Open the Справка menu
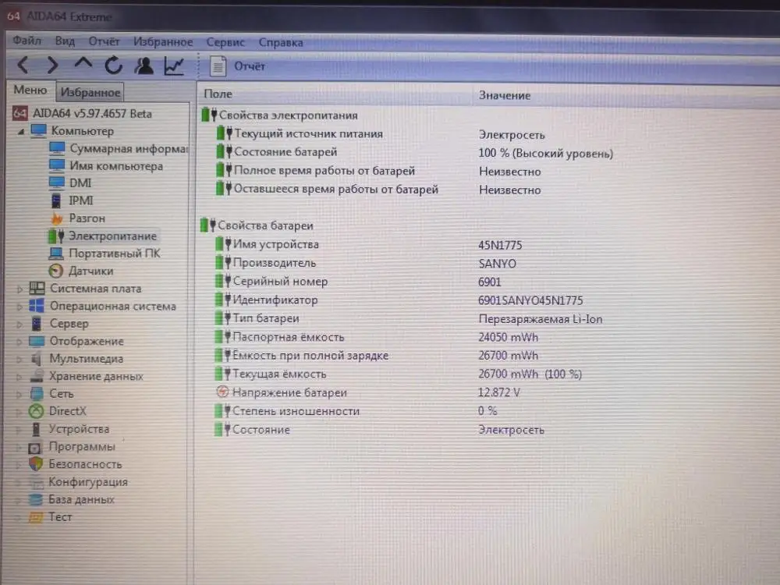Screen dimensions: 780x585 tap(281, 43)
